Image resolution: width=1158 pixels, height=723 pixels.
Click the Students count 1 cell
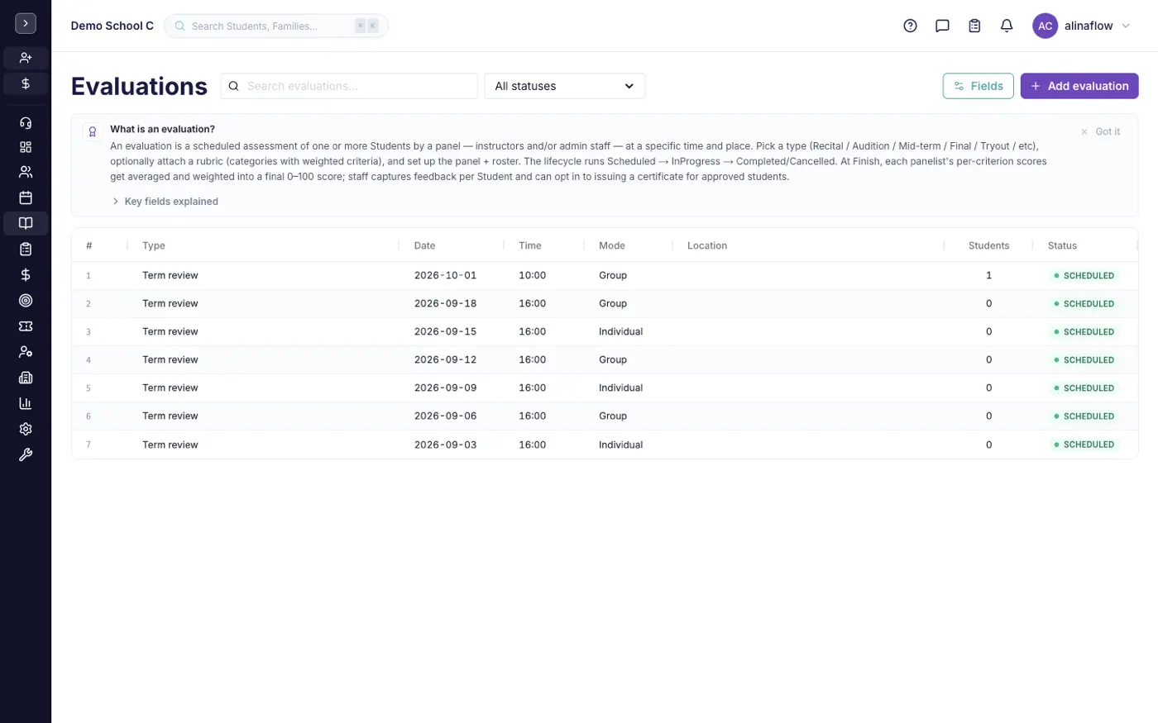pyautogui.click(x=988, y=275)
